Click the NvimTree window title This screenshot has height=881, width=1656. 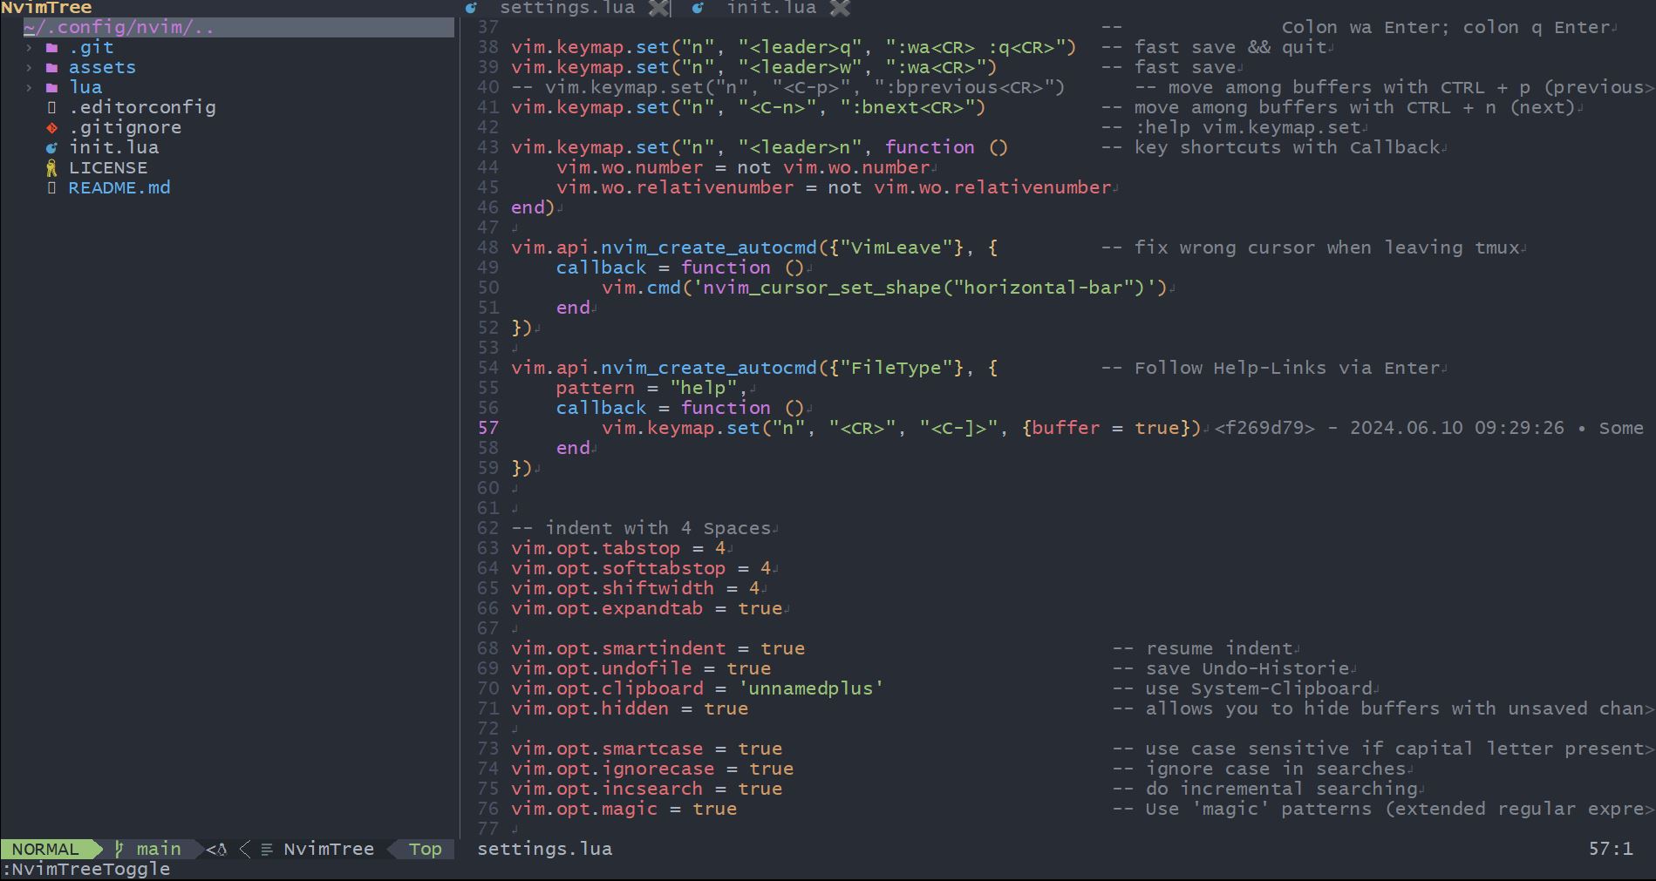46,8
